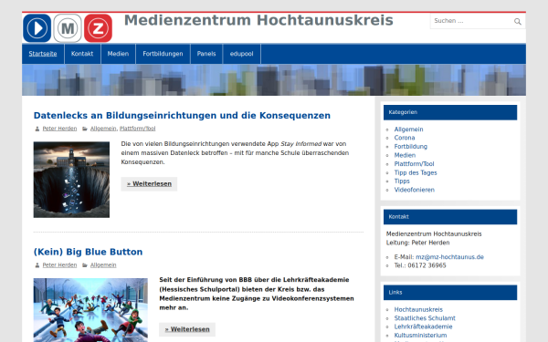Click the Kategorien widget header
The image size is (548, 342).
[450, 112]
